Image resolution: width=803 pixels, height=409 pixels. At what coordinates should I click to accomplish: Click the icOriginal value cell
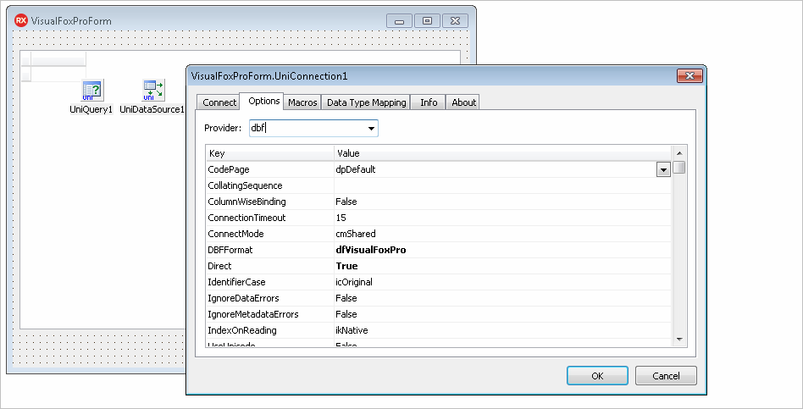tap(502, 282)
